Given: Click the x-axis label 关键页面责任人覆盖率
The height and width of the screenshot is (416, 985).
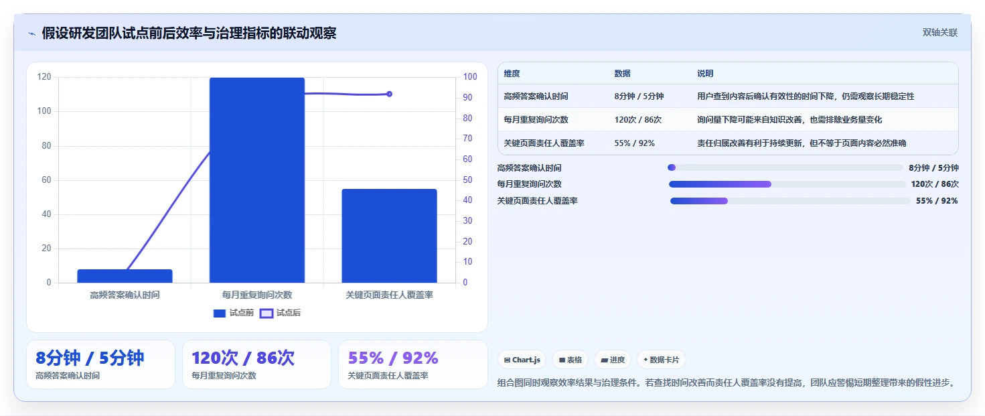Looking at the screenshot, I should click(x=389, y=295).
